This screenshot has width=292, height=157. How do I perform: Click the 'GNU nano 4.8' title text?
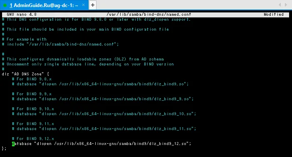point(22,14)
